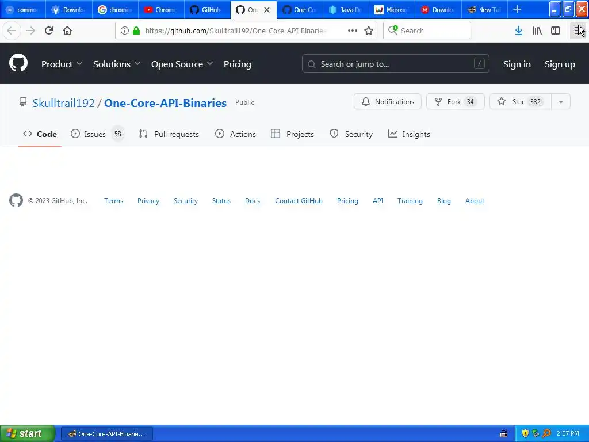Open the library bookmarks menu

click(537, 31)
